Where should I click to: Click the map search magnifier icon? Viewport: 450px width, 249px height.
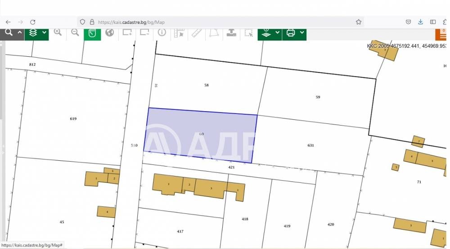(8, 32)
